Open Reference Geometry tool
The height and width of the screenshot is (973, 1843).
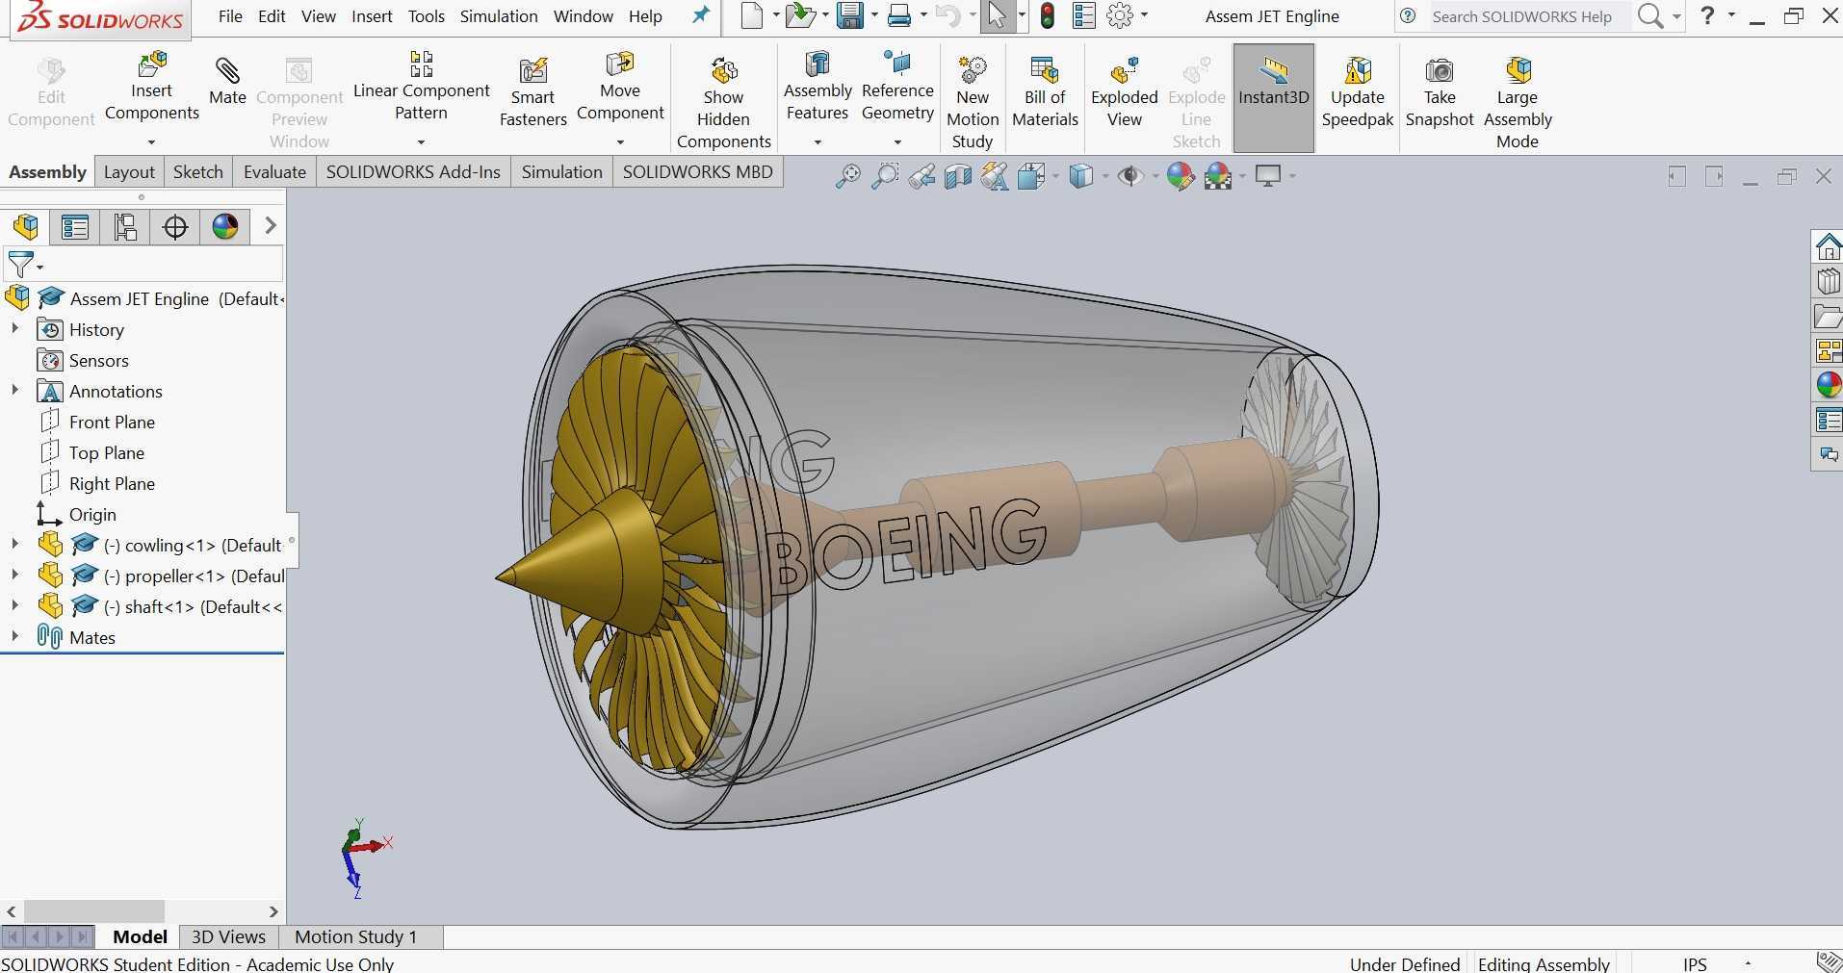(x=897, y=88)
